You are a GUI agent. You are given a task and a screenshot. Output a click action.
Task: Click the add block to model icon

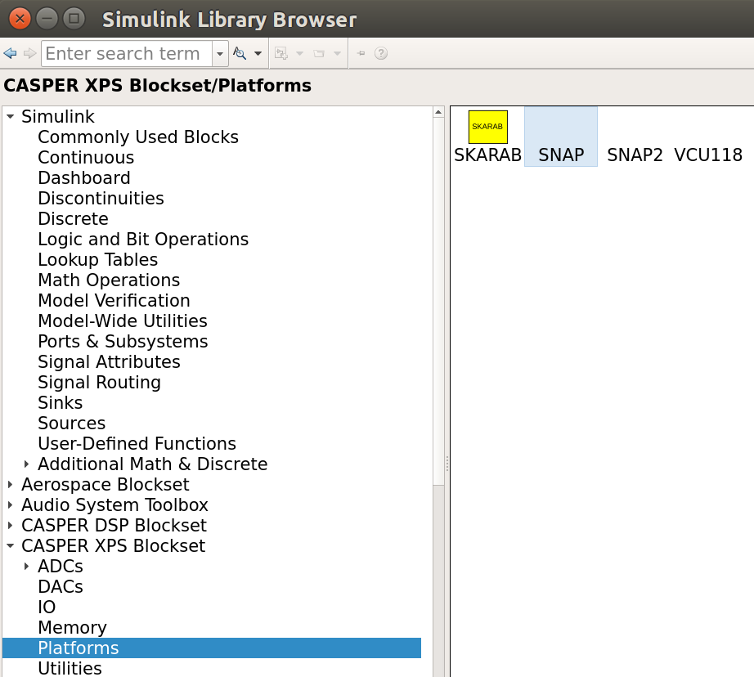(x=281, y=53)
